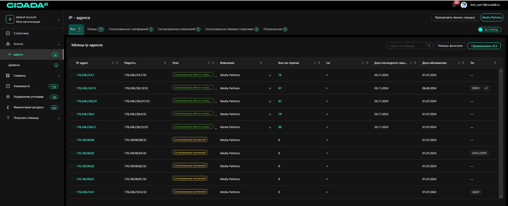The height and width of the screenshot is (206, 508).
Task: Collapse the Ассеты section chevron
Action: (x=59, y=44)
